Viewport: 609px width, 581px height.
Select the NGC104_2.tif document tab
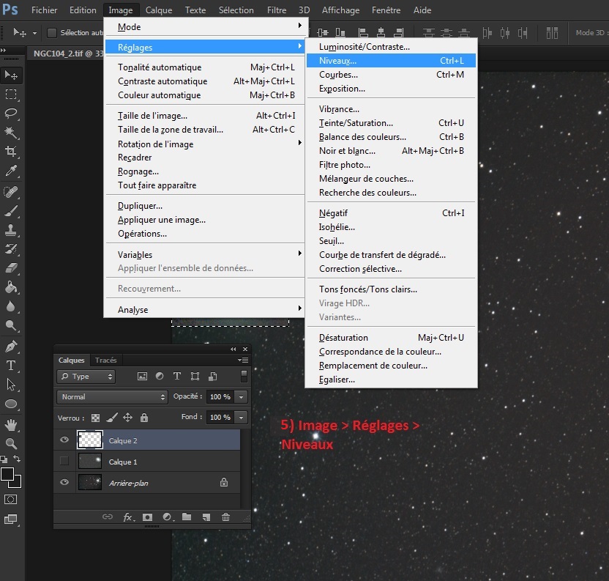(x=67, y=53)
